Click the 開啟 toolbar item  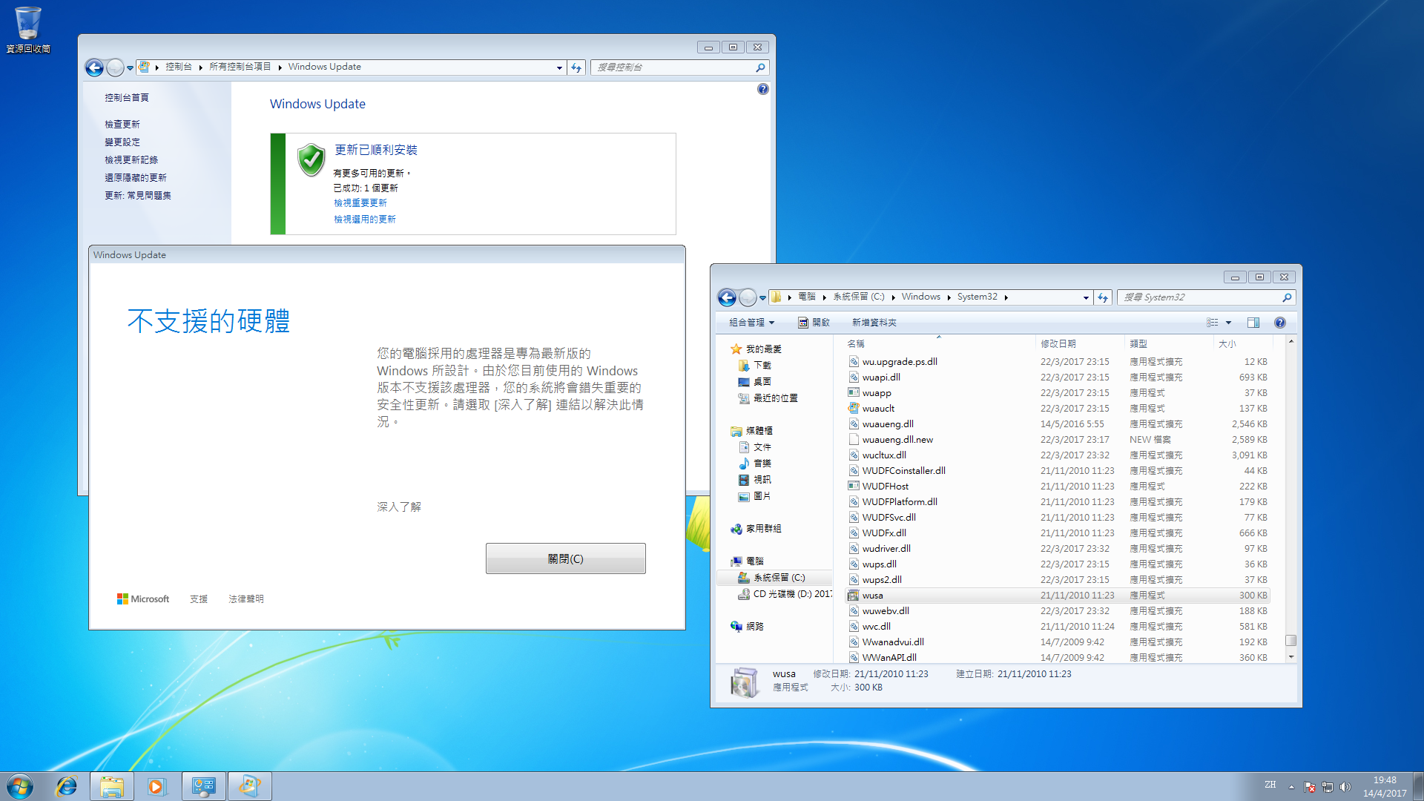point(814,323)
